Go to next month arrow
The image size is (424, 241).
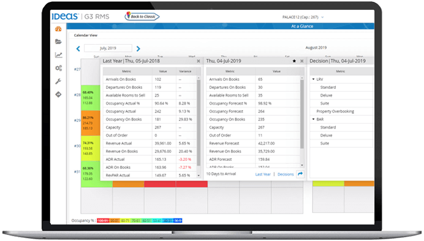pyautogui.click(x=138, y=48)
